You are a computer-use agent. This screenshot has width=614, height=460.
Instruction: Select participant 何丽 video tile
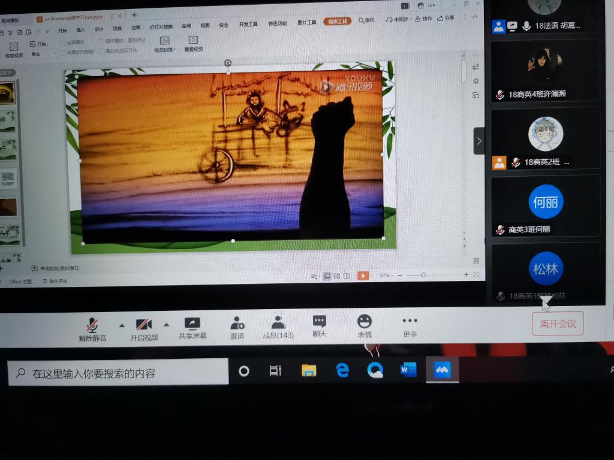[x=545, y=207]
